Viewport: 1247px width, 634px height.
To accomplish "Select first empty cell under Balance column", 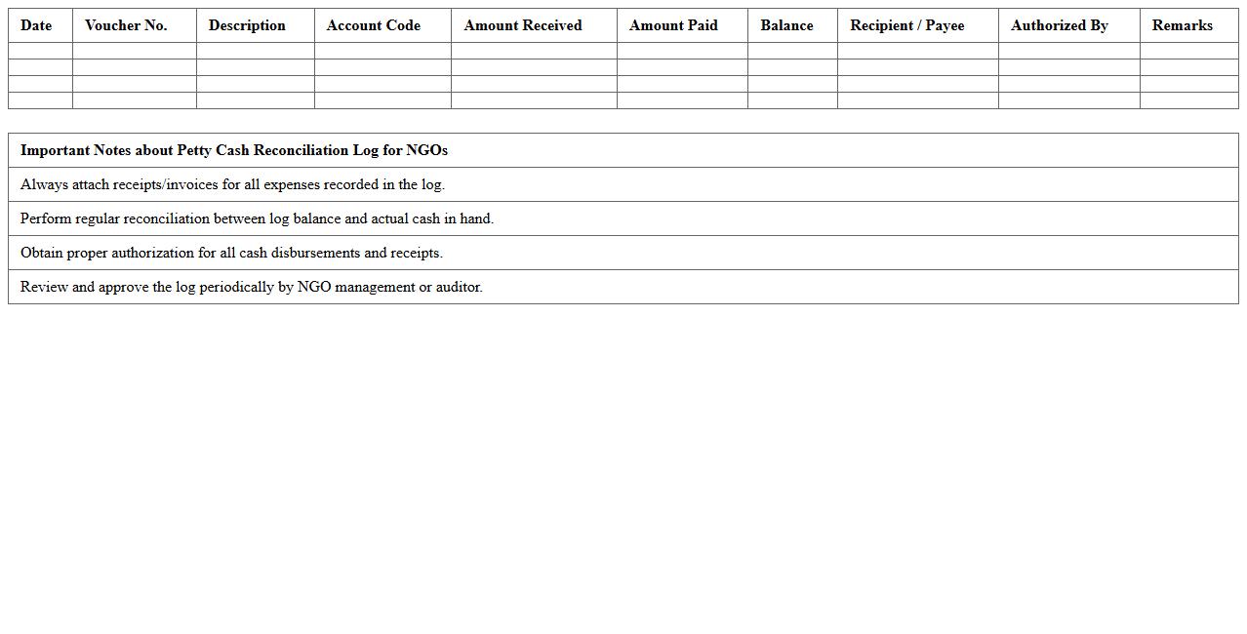I will (x=792, y=51).
